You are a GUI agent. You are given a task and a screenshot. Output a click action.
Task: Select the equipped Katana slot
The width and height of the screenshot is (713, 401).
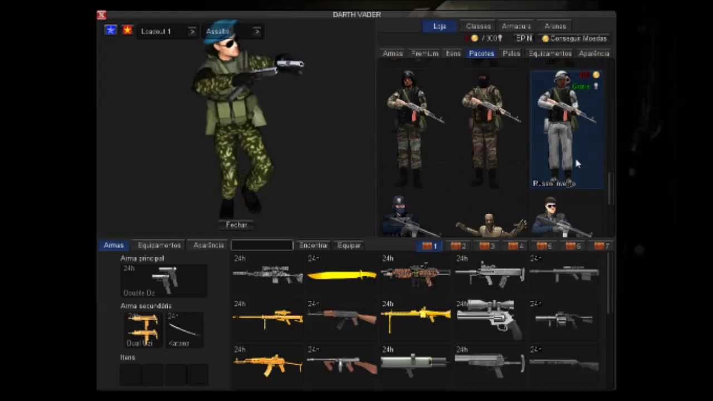(184, 330)
